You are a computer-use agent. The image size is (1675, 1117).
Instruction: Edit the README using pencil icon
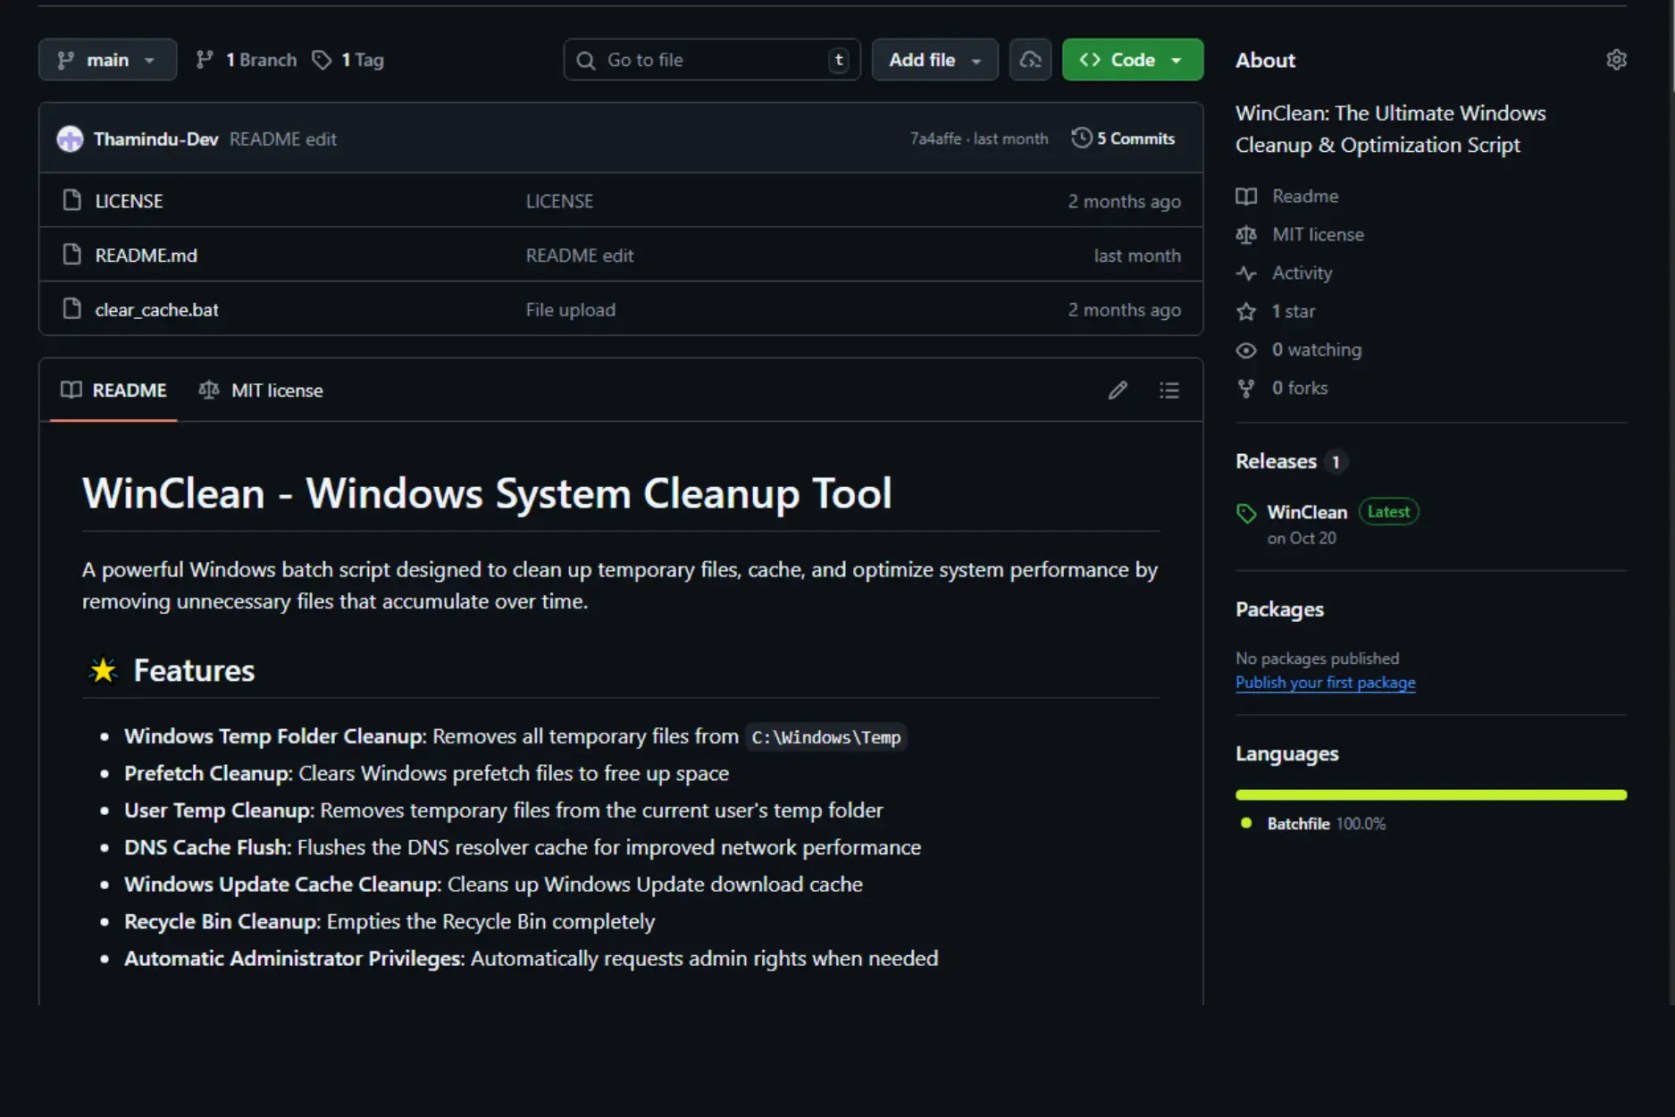pyautogui.click(x=1118, y=391)
